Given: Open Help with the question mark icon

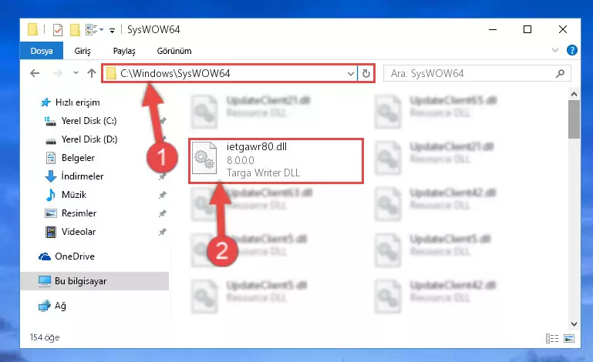Looking at the screenshot, I should pyautogui.click(x=572, y=50).
